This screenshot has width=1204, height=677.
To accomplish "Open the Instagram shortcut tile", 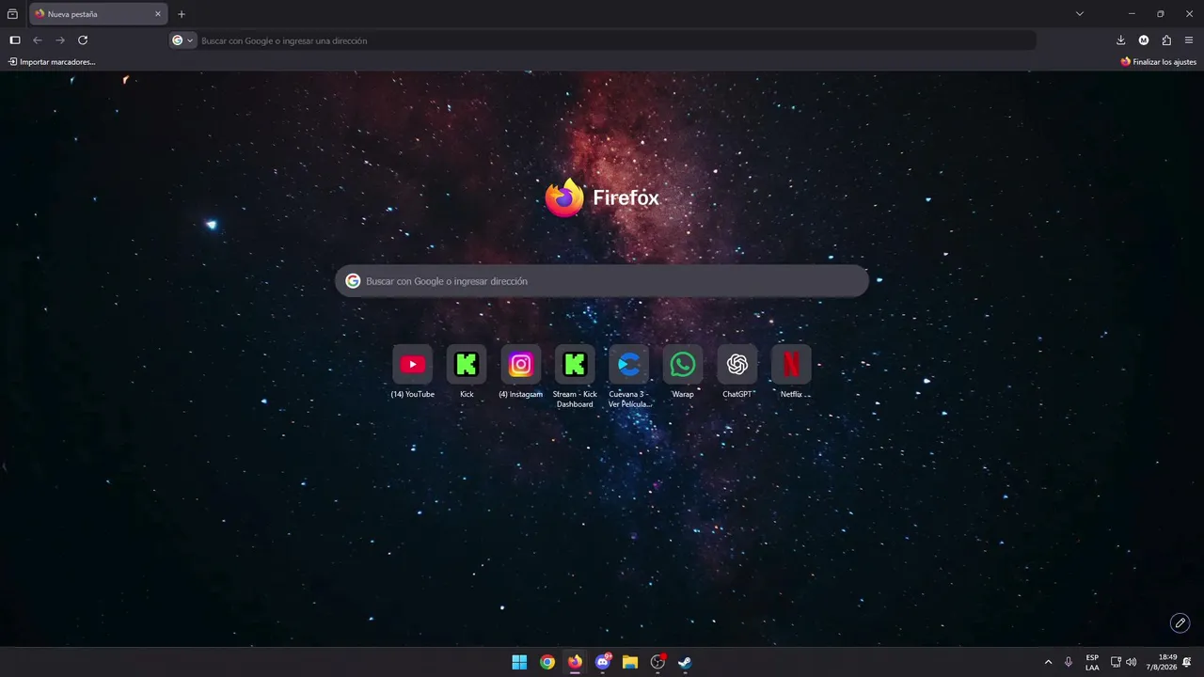I will pyautogui.click(x=521, y=365).
